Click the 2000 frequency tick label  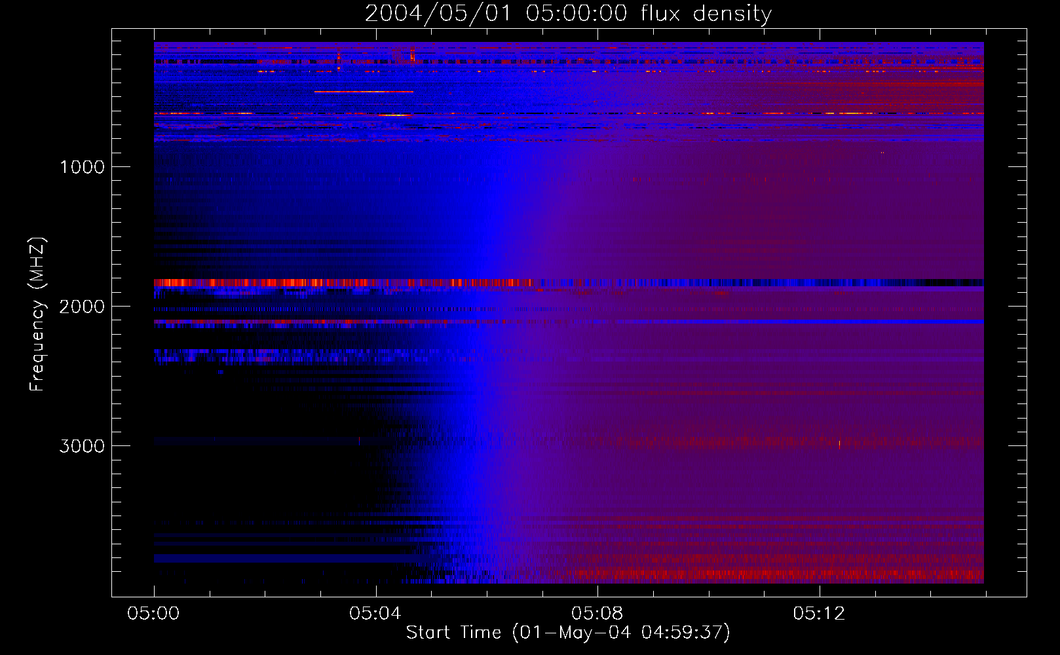coord(82,307)
